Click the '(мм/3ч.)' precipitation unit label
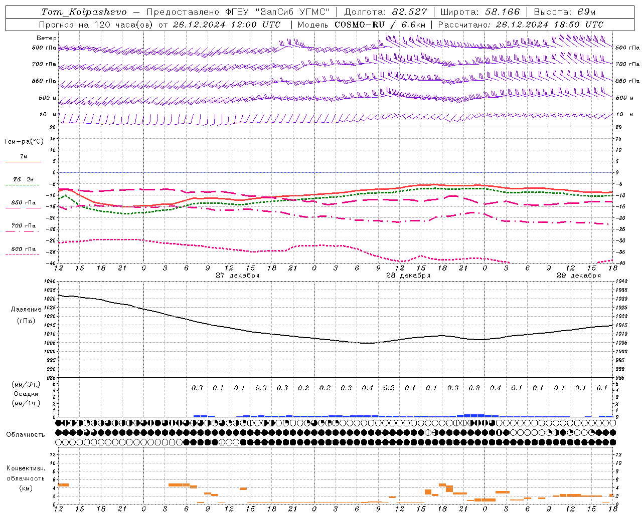The width and height of the screenshot is (642, 513). [x=26, y=384]
